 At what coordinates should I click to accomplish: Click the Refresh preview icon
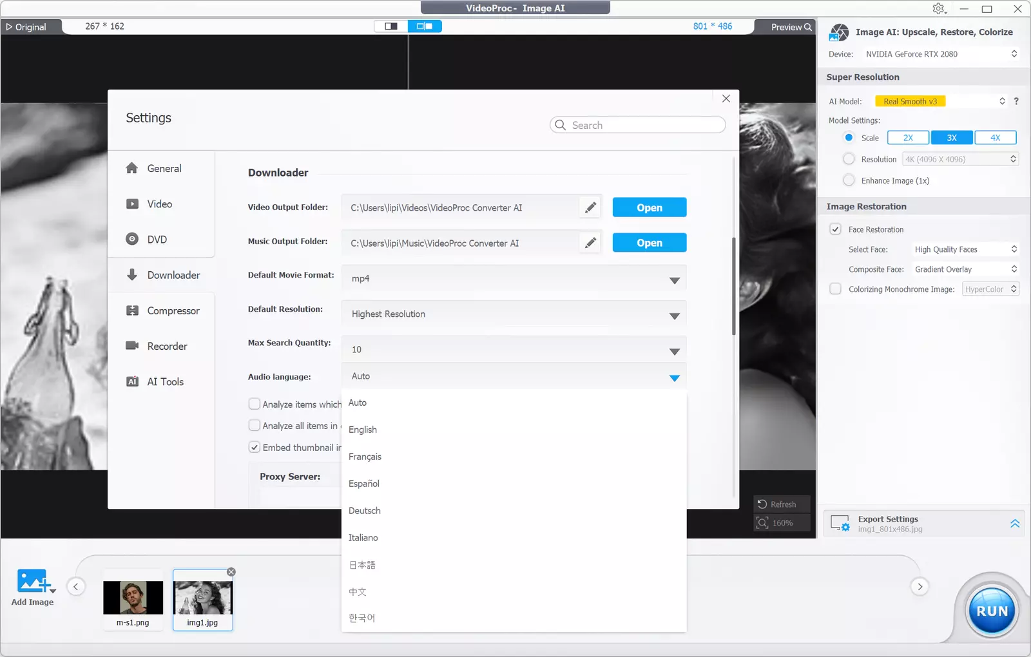(763, 504)
